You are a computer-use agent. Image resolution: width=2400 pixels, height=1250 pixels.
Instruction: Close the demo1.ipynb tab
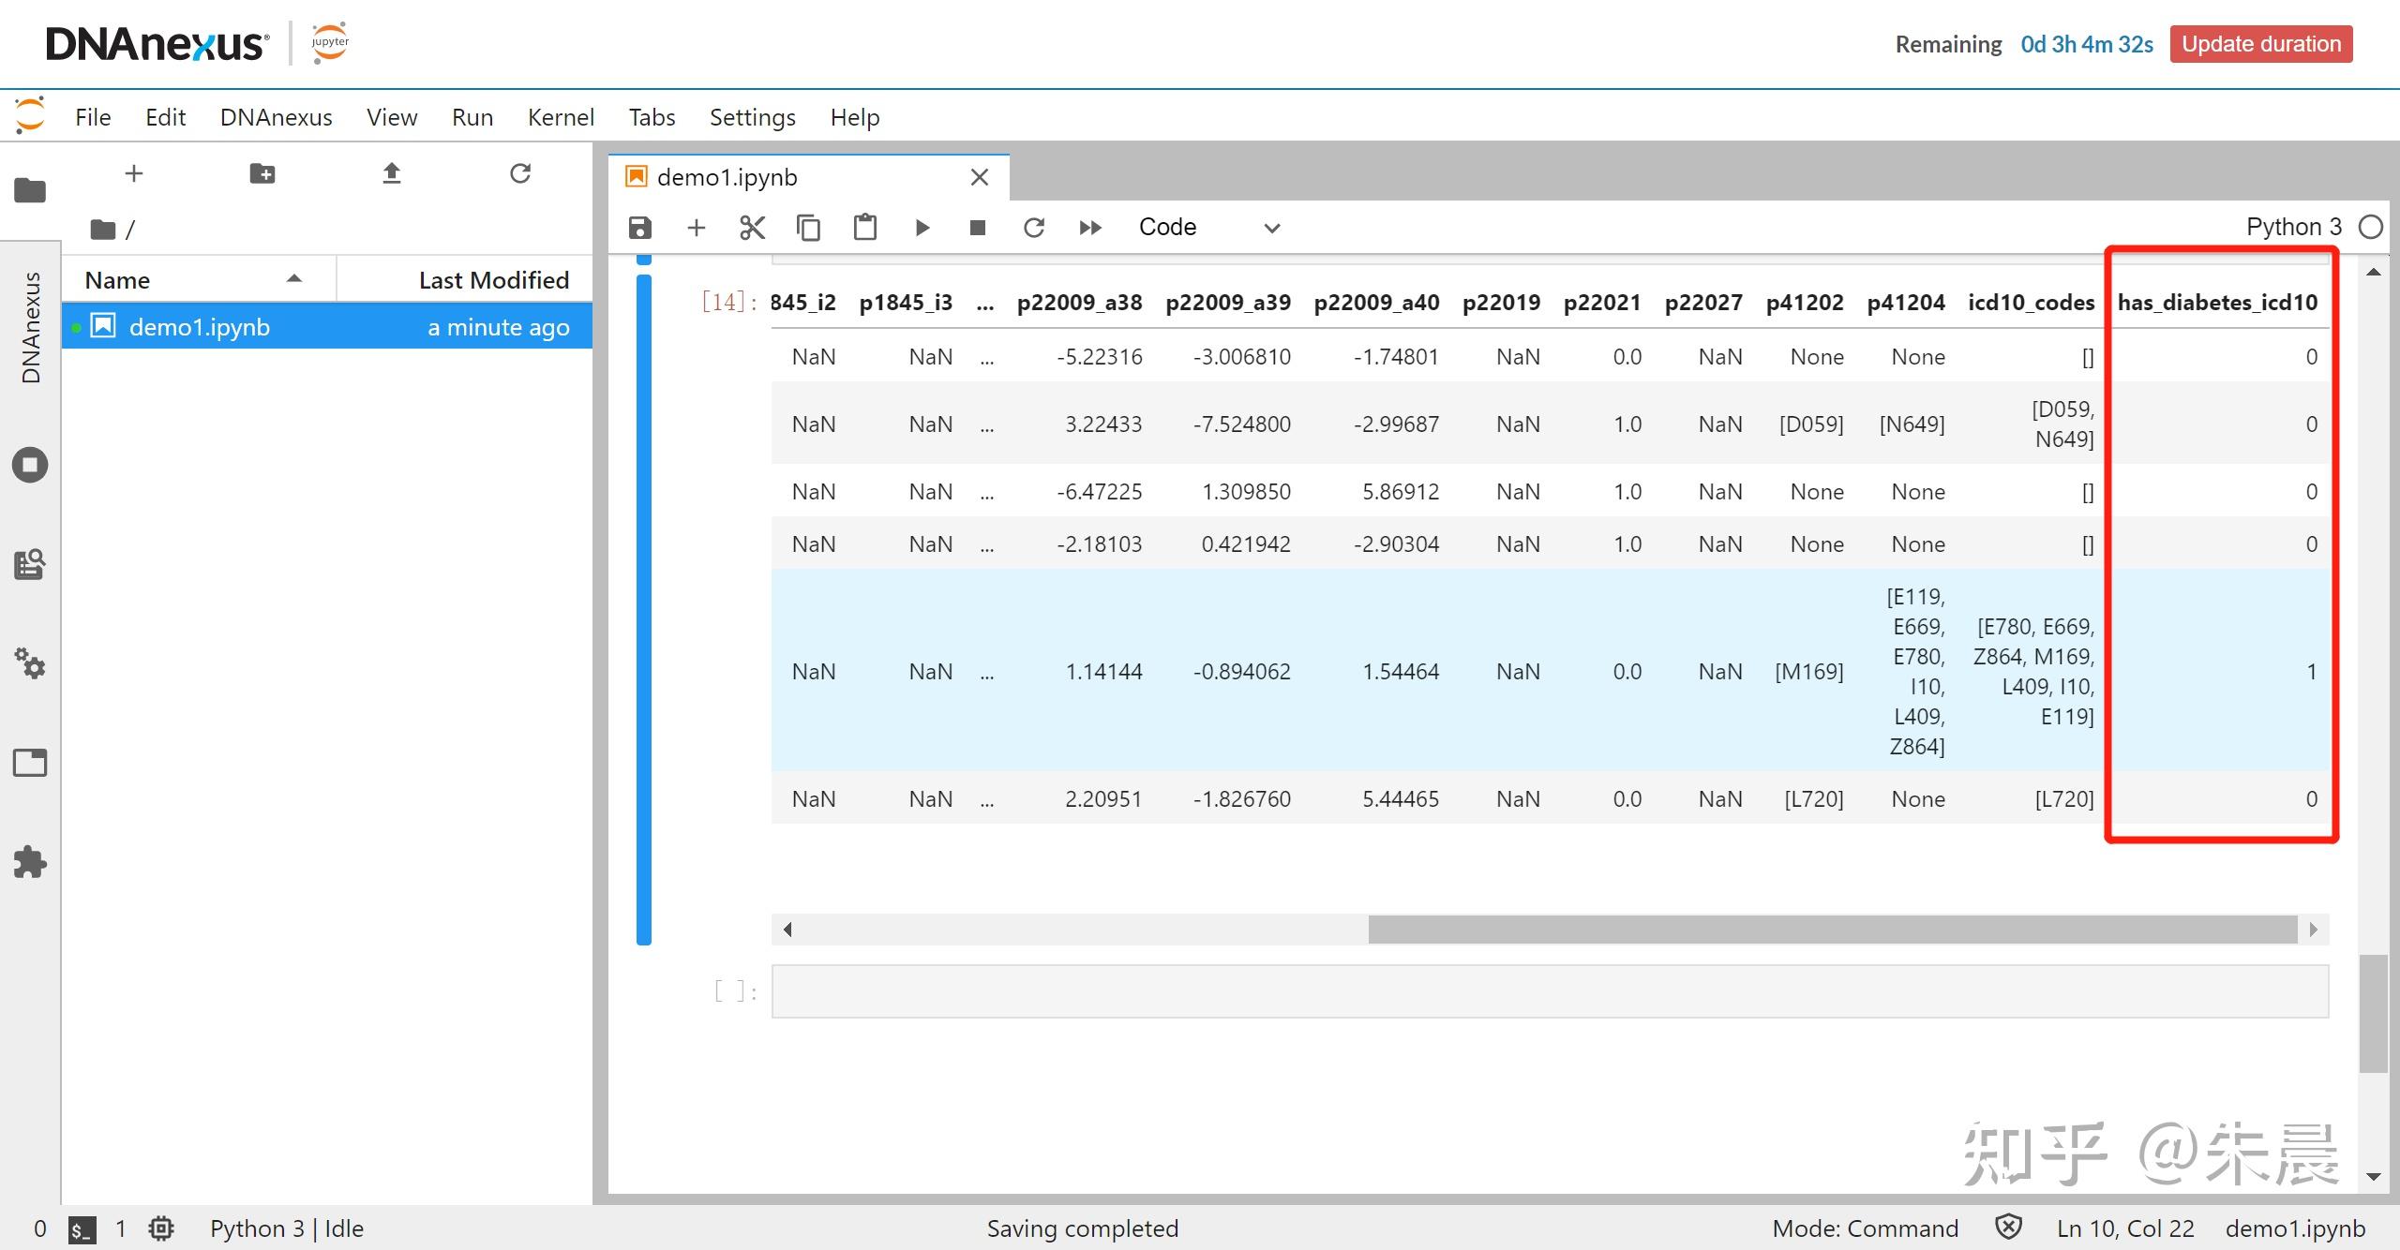point(980,177)
